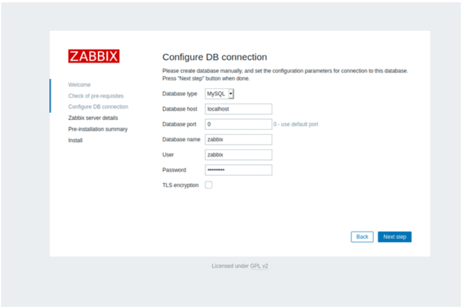Click the User input field

238,155
